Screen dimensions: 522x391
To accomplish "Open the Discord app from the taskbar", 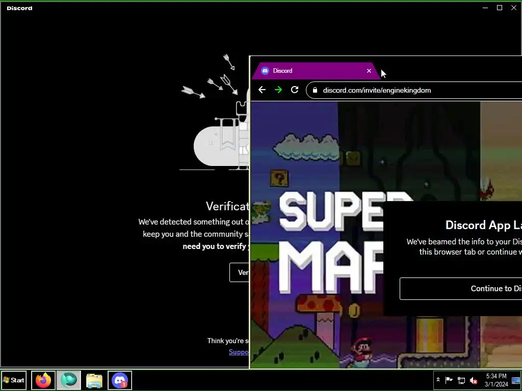I will pyautogui.click(x=120, y=380).
